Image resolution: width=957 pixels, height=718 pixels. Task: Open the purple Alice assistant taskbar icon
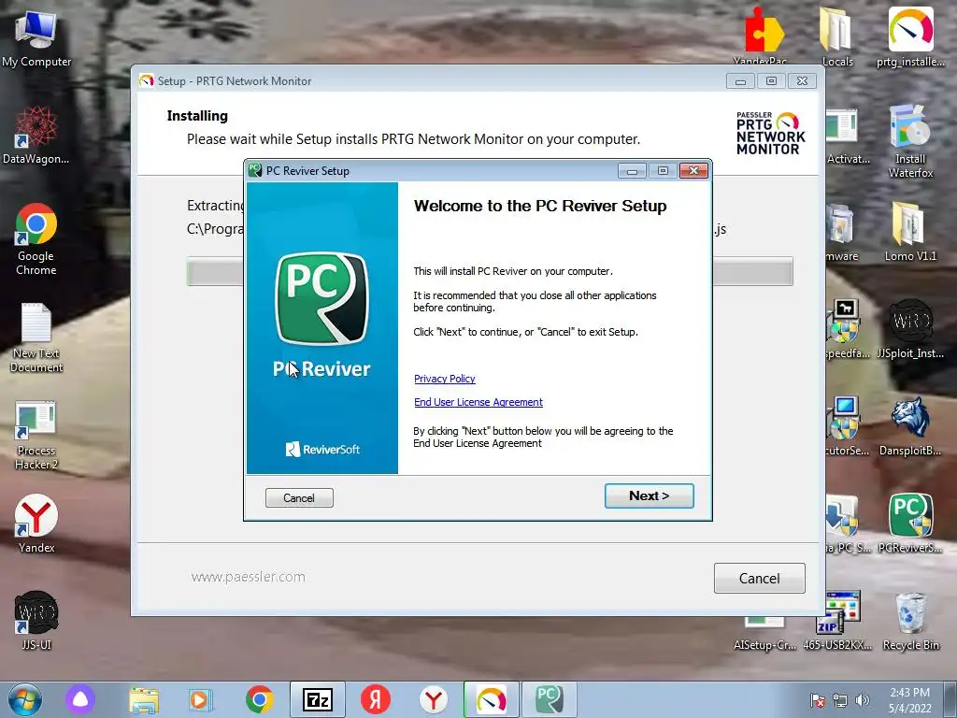80,699
